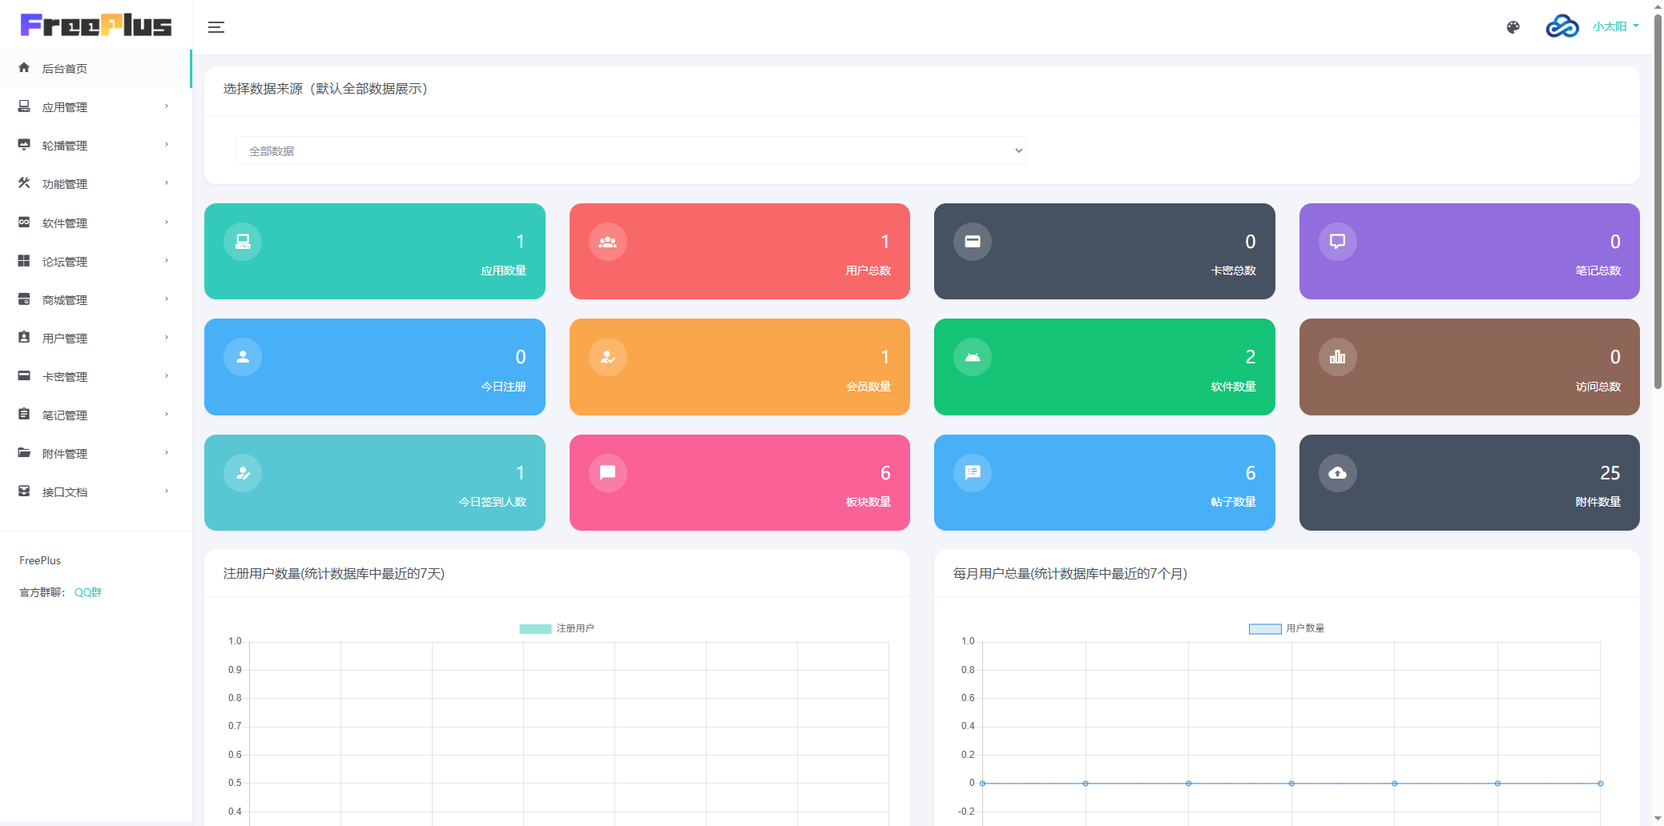Open the 小太阳 user account dropdown
The image size is (1664, 826).
pos(1614,26)
